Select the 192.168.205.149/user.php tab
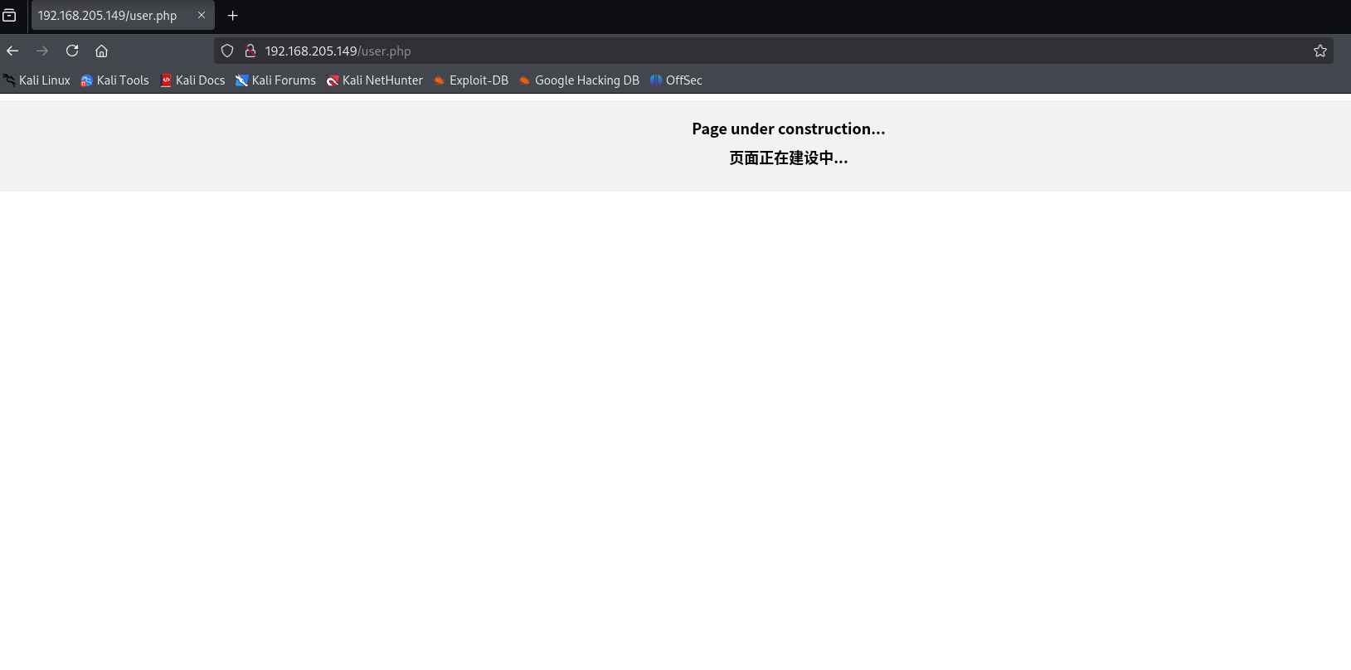 108,16
